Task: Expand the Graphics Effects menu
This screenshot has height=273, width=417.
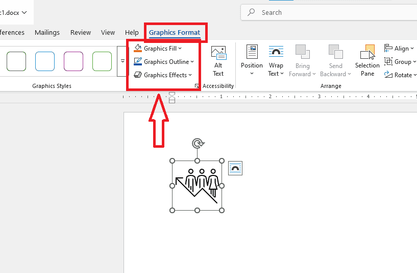Action: click(163, 75)
